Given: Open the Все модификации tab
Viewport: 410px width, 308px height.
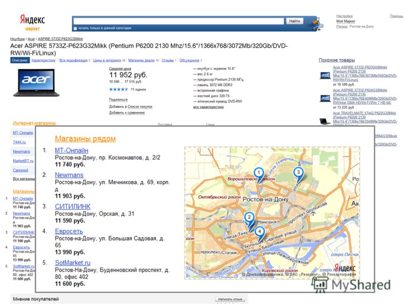Looking at the screenshot, I should point(73,60).
